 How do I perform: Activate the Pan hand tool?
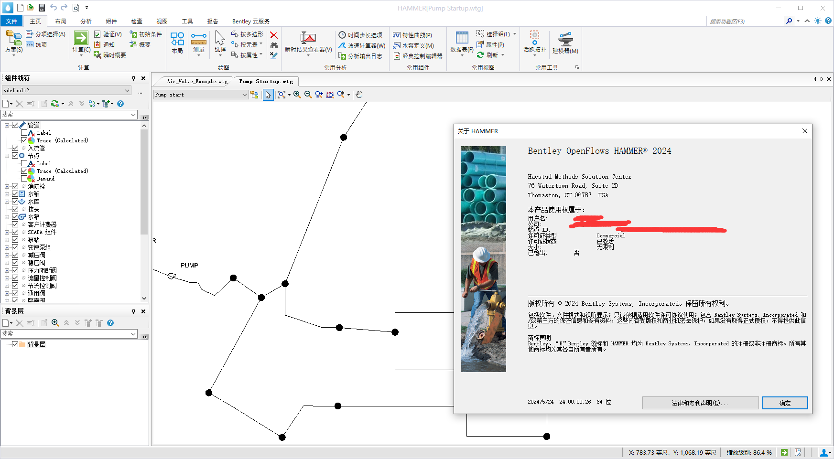point(359,95)
